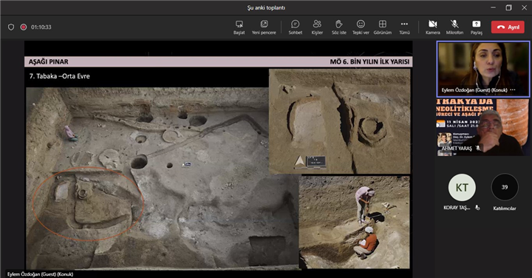This screenshot has height=278, width=532.
Task: Click presenter label Eylem Özdoğan bottom-left
Action: pos(41,274)
